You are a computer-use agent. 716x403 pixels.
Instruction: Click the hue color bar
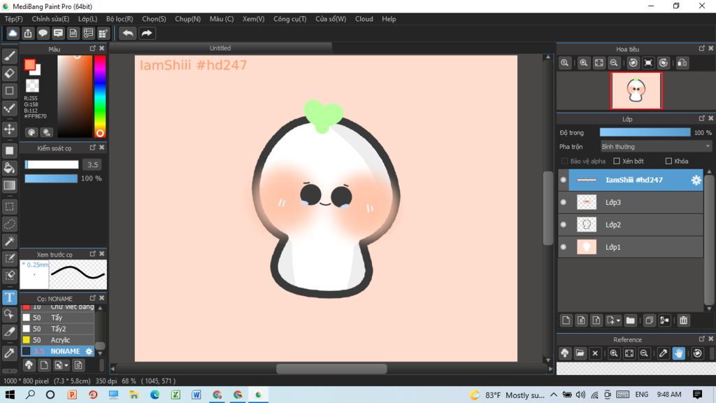click(100, 97)
